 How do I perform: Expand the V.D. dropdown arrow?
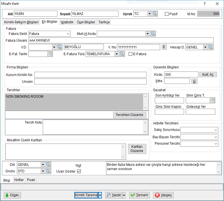click(x=54, y=47)
